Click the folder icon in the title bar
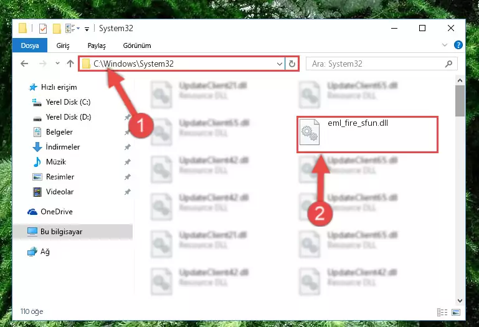Image resolution: width=479 pixels, height=327 pixels. (x=22, y=28)
